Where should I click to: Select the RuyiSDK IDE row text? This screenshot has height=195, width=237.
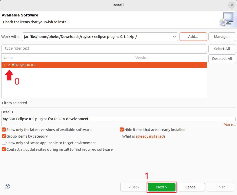click(x=26, y=65)
